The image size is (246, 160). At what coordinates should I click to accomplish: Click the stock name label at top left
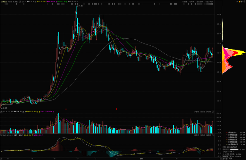pos(4,2)
